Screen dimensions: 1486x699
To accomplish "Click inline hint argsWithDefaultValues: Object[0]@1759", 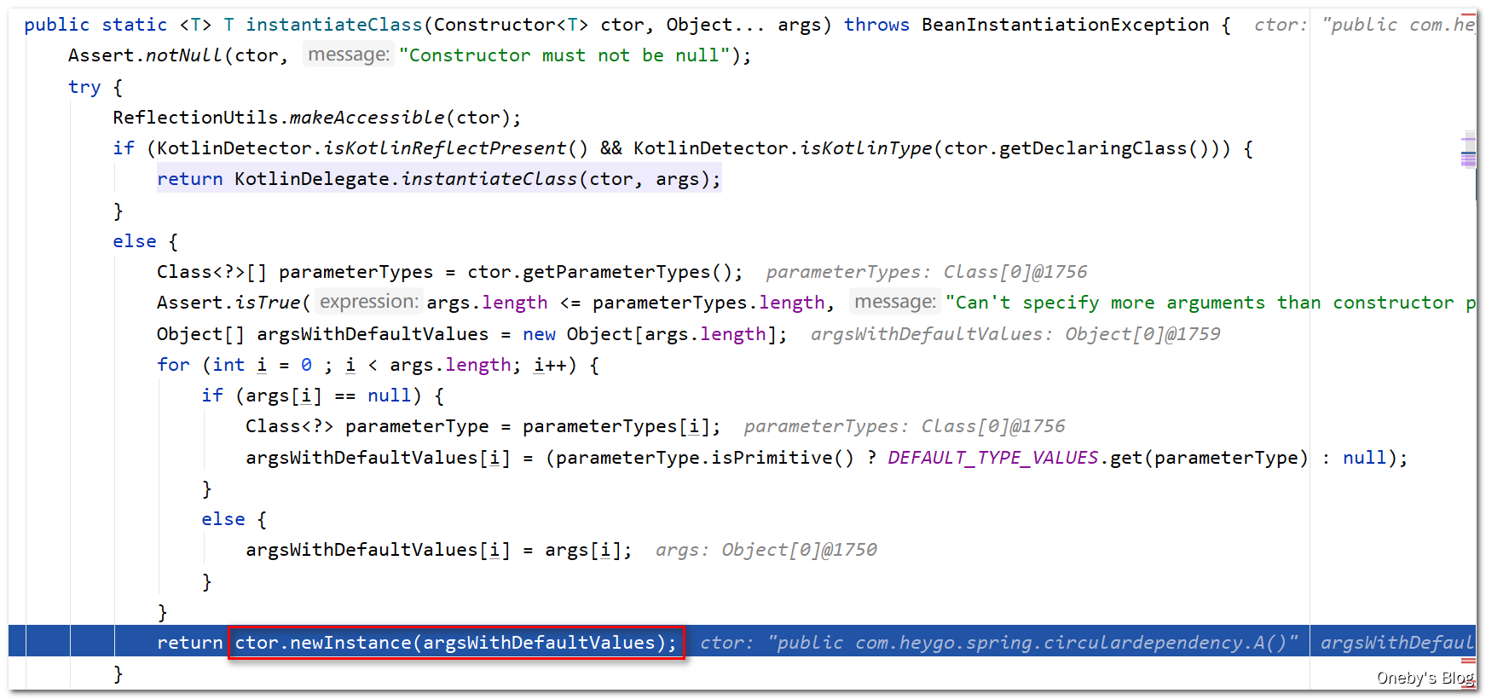I will 1015,334.
